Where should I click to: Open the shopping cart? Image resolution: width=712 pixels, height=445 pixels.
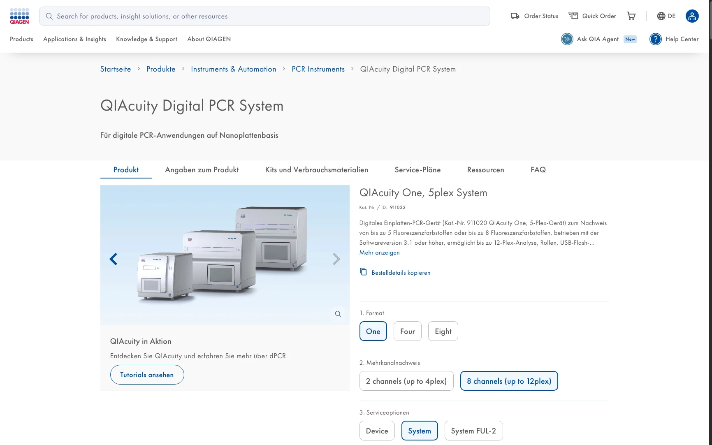631,16
